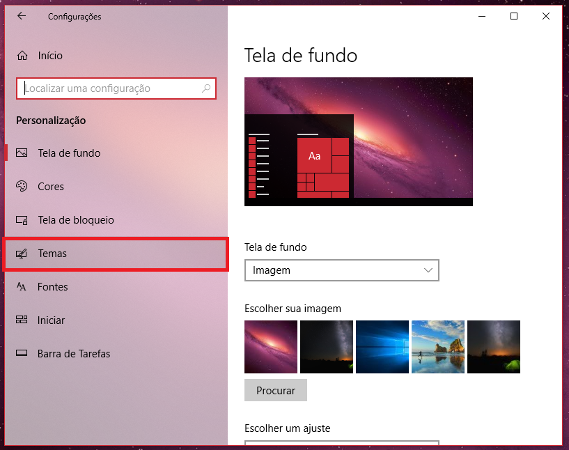Minimize the Configurações window

482,16
